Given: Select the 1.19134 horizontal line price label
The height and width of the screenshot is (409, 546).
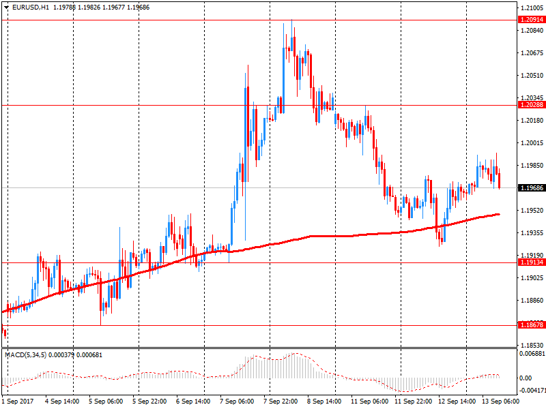Looking at the screenshot, I should [532, 262].
